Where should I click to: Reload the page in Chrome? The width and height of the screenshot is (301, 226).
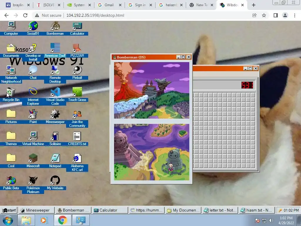(x=25, y=15)
